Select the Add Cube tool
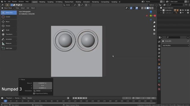Screen dimensions: 190x106 [9, 48]
